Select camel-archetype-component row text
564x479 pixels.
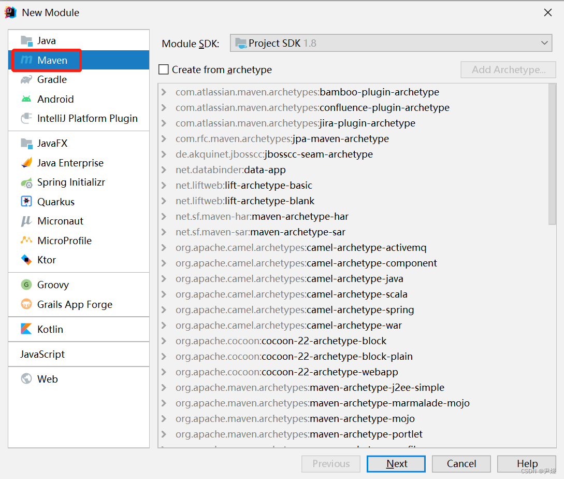[x=306, y=263]
